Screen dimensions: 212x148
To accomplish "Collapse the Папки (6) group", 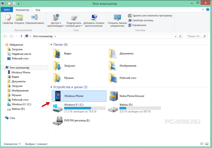I will point(51,44).
